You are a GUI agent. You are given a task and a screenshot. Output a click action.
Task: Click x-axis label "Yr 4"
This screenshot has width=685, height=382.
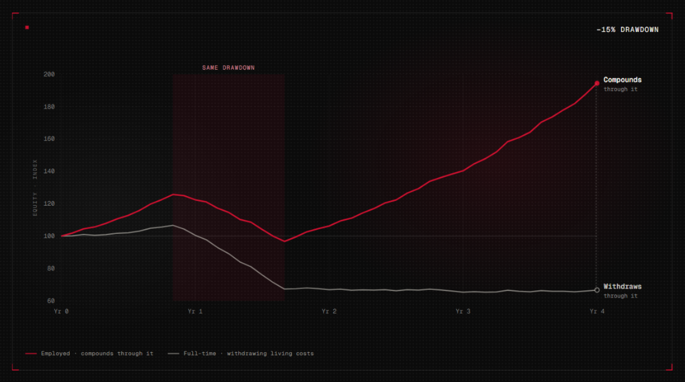pyautogui.click(x=596, y=311)
